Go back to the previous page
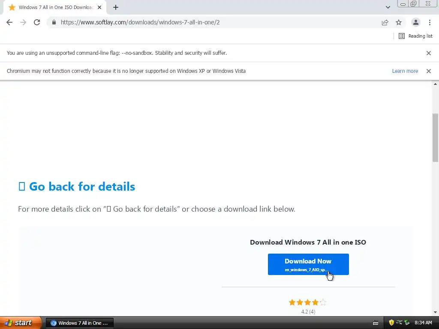The width and height of the screenshot is (439, 329). click(9, 22)
